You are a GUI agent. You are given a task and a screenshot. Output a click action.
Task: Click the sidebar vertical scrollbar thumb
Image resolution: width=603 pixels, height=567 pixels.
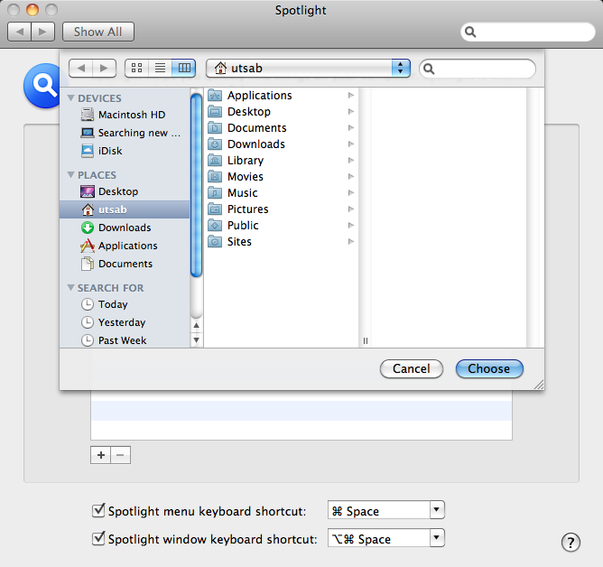pyautogui.click(x=197, y=185)
